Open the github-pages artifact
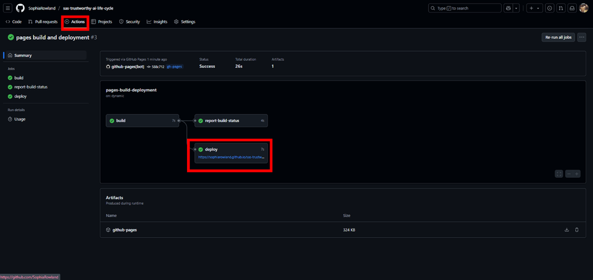This screenshot has width=593, height=280. [x=125, y=230]
